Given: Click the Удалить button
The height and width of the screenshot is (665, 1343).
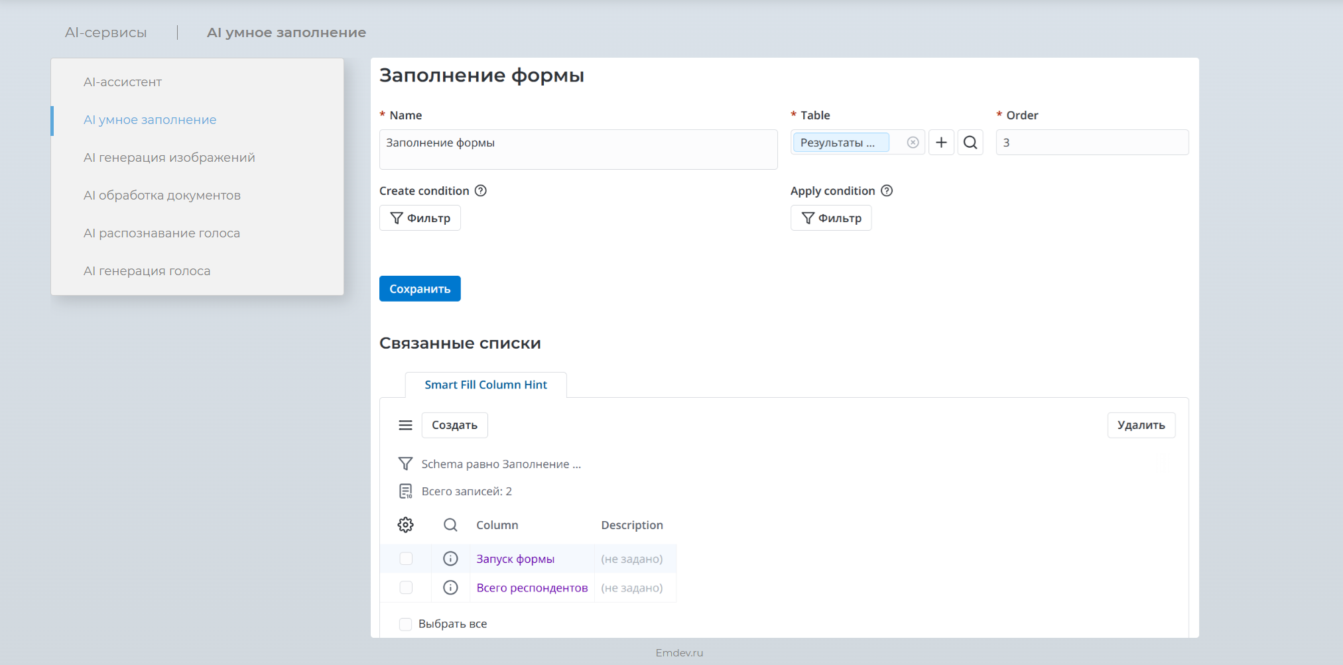Looking at the screenshot, I should pos(1141,425).
